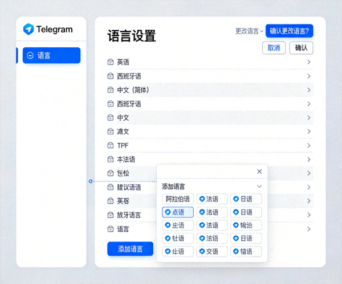The height and width of the screenshot is (284, 342).
Task: Click the 取消 button
Action: click(274, 48)
